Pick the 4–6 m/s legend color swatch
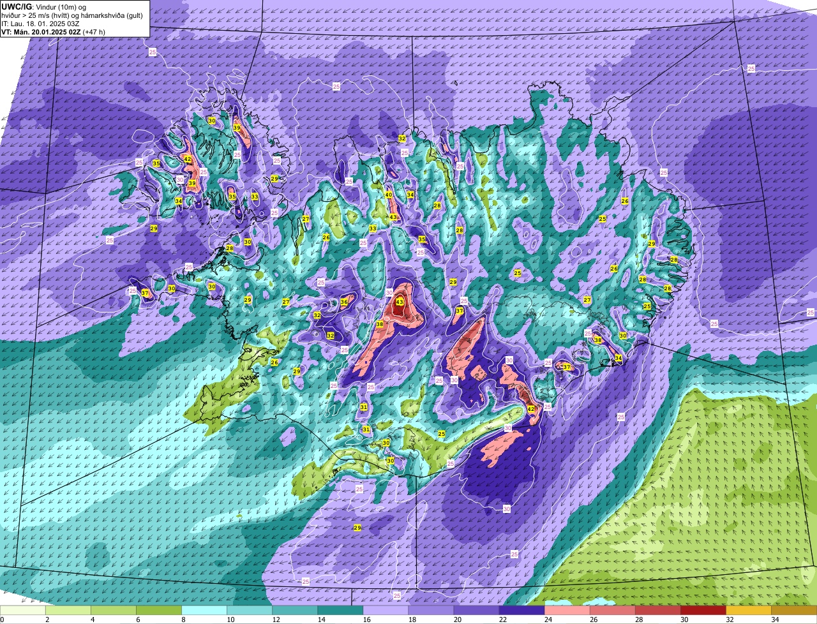Viewport: 817px width, 624px height. (x=114, y=611)
